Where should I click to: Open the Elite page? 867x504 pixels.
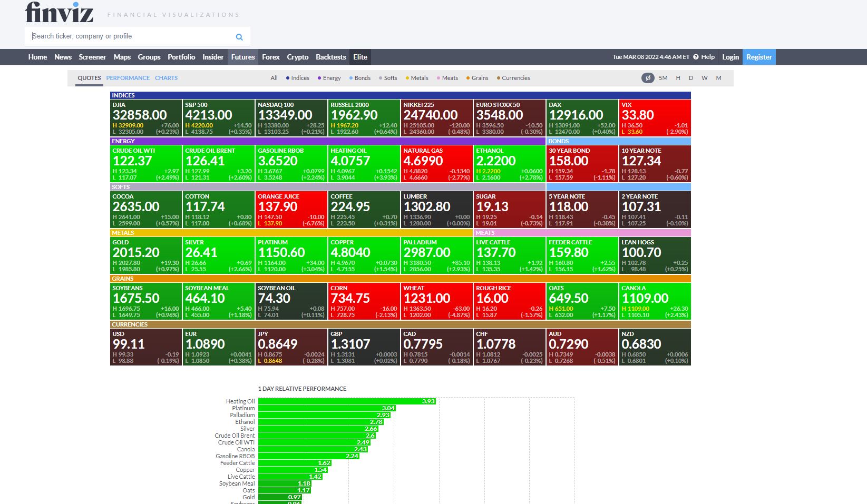(x=361, y=57)
